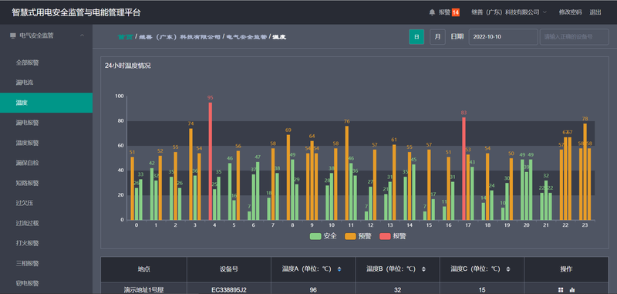Screen dimensions: 617x294
Task: Select 漏电流 in the sidebar
Action: [x=22, y=83]
